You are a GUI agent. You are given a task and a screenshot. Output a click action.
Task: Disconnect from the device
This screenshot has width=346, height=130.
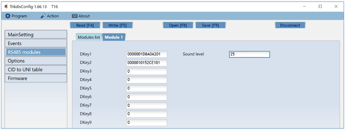[290, 25]
